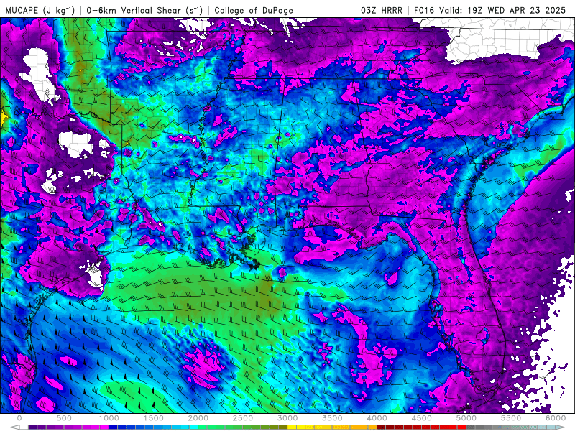Select the orange swatch just left of 4000

point(372,427)
